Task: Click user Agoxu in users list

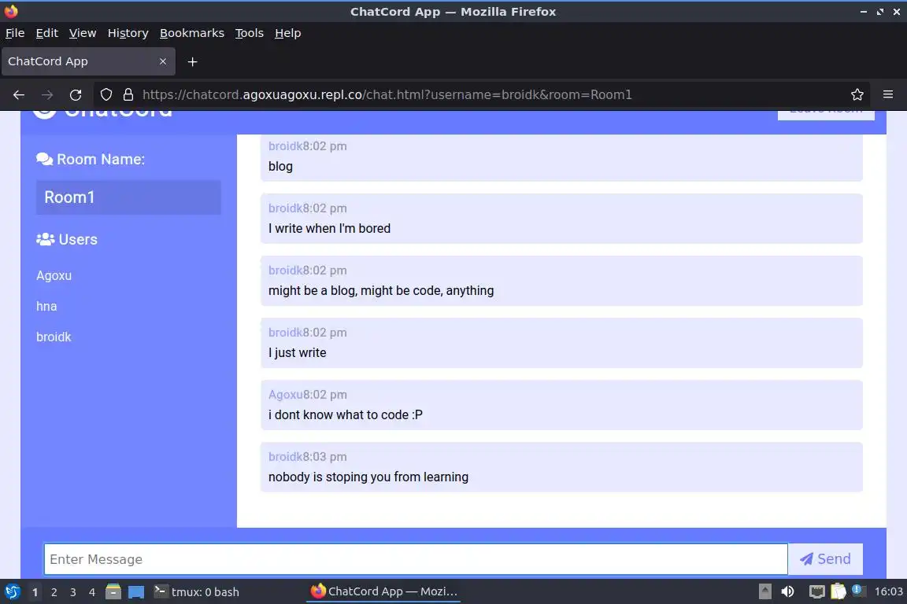Action: 54,276
